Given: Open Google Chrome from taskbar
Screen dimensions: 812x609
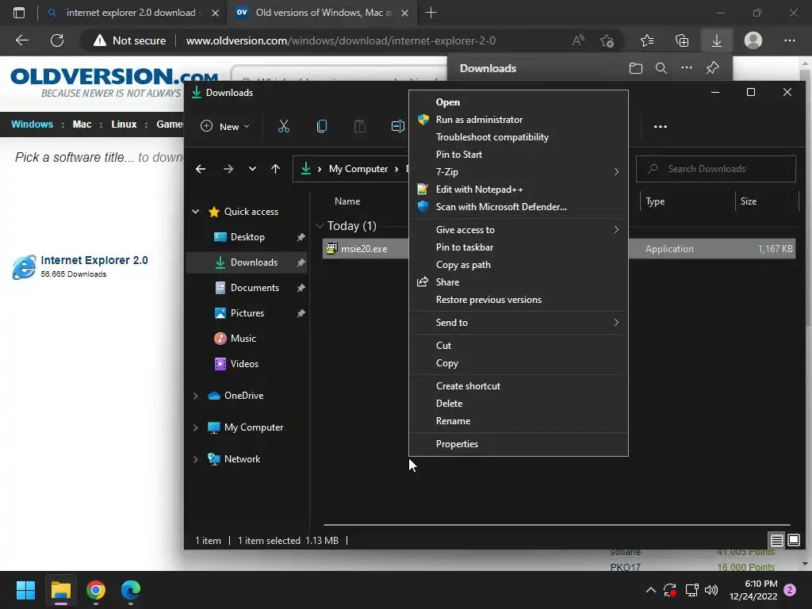Looking at the screenshot, I should pos(96,590).
